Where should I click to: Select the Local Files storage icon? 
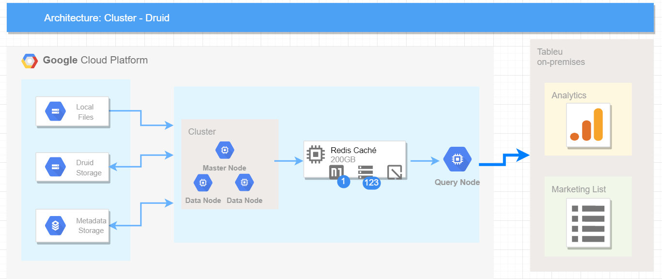pyautogui.click(x=55, y=112)
